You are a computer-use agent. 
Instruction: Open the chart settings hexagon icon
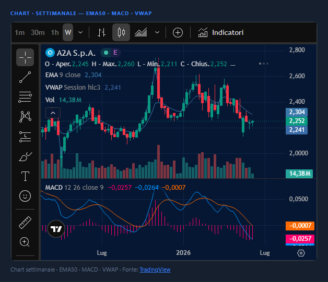(301, 253)
